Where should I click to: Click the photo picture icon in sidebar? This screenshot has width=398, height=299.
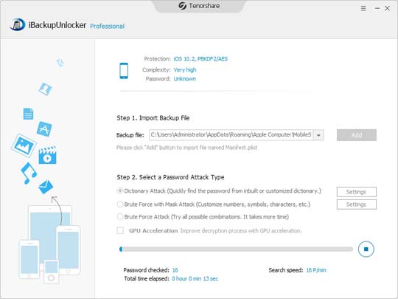(24, 145)
